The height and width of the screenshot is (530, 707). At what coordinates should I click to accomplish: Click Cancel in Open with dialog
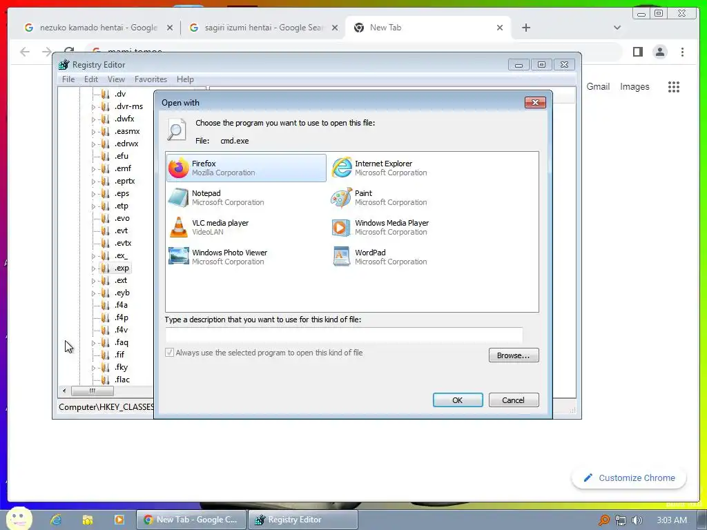[x=514, y=400]
